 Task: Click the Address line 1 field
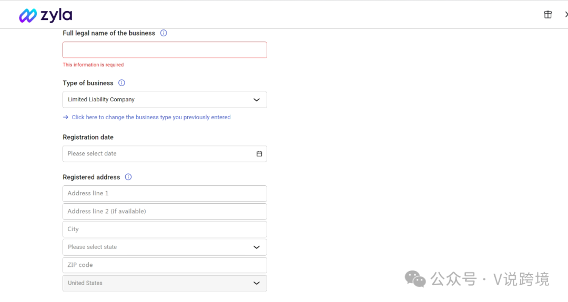tap(165, 193)
